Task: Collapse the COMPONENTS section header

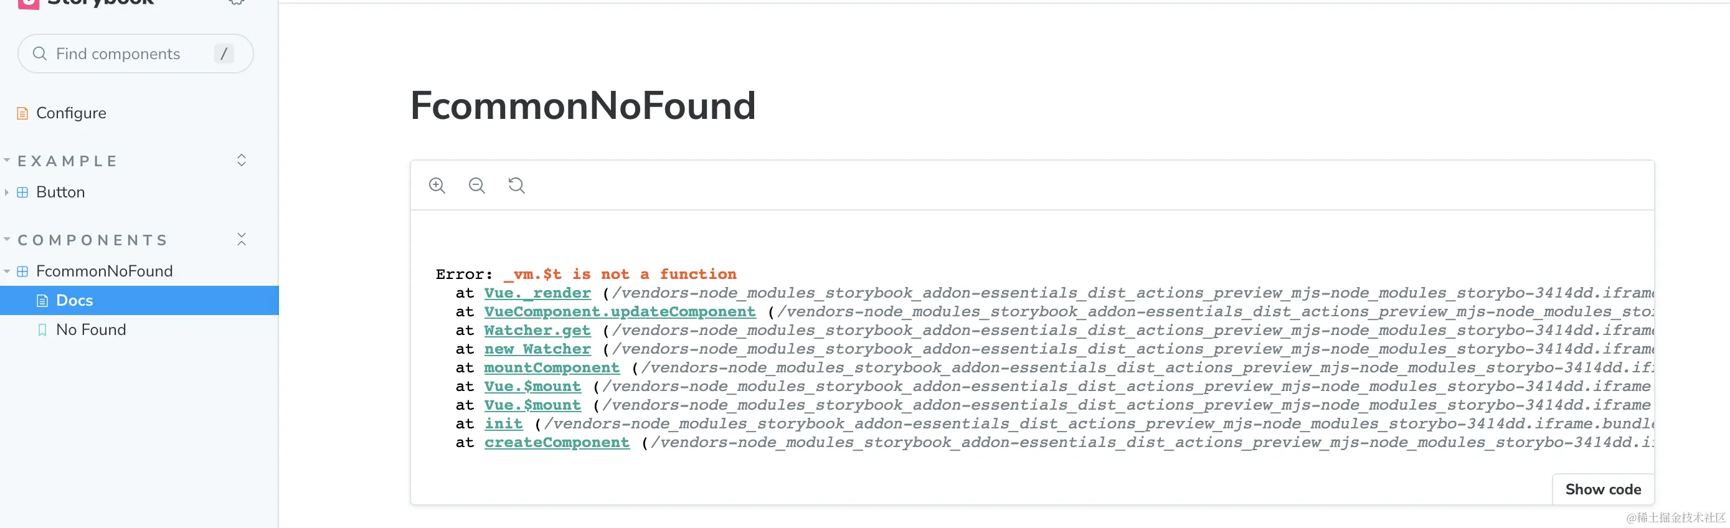Action: point(93,240)
